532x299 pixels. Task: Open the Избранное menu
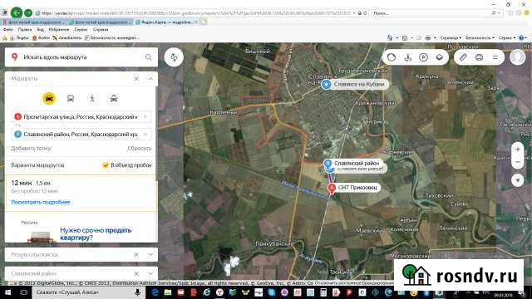(59, 30)
